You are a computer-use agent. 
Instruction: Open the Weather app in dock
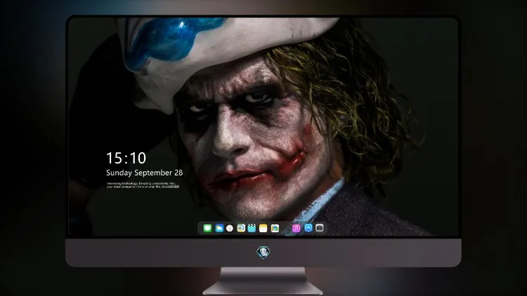coord(219,228)
